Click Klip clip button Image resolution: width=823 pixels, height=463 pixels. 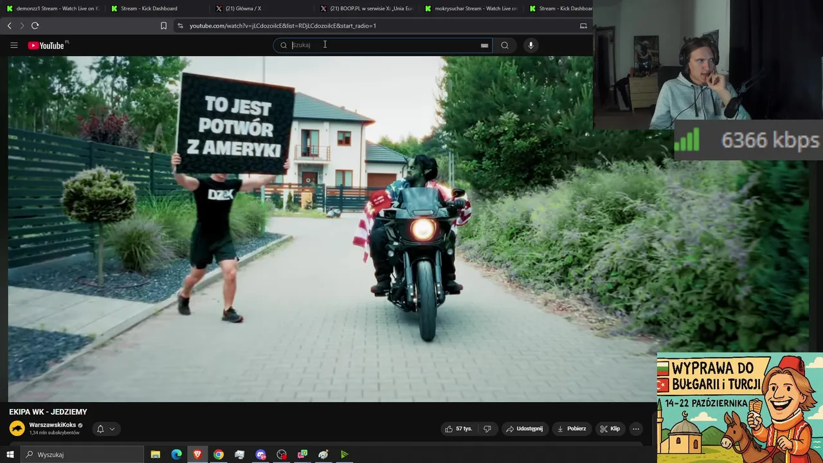(x=610, y=429)
